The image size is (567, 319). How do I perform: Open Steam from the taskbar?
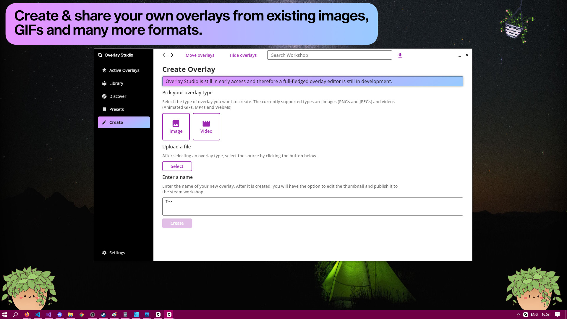tap(103, 315)
